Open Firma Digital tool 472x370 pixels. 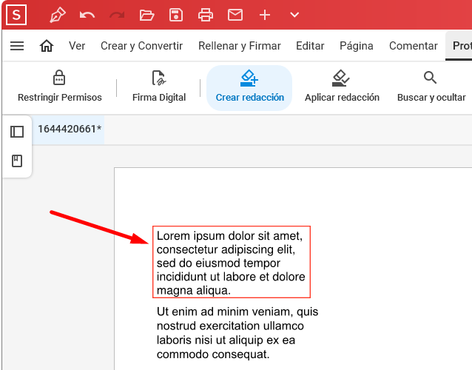point(159,87)
